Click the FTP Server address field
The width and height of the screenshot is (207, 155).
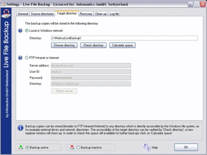coord(91,66)
